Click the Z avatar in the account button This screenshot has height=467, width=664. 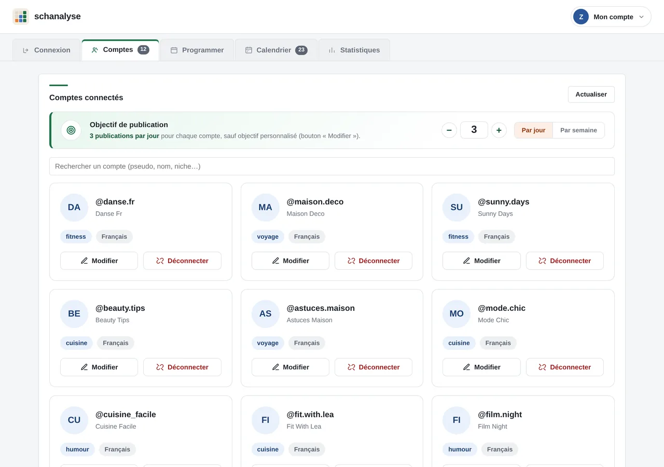tap(581, 17)
